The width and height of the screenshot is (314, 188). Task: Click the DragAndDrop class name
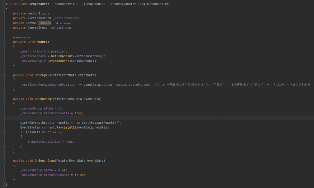pyautogui.click(x=40, y=4)
